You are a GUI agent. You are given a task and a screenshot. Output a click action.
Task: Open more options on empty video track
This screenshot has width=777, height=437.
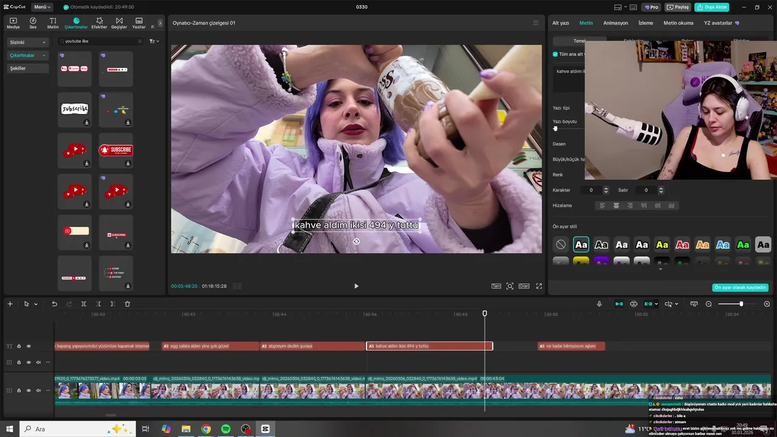click(48, 362)
